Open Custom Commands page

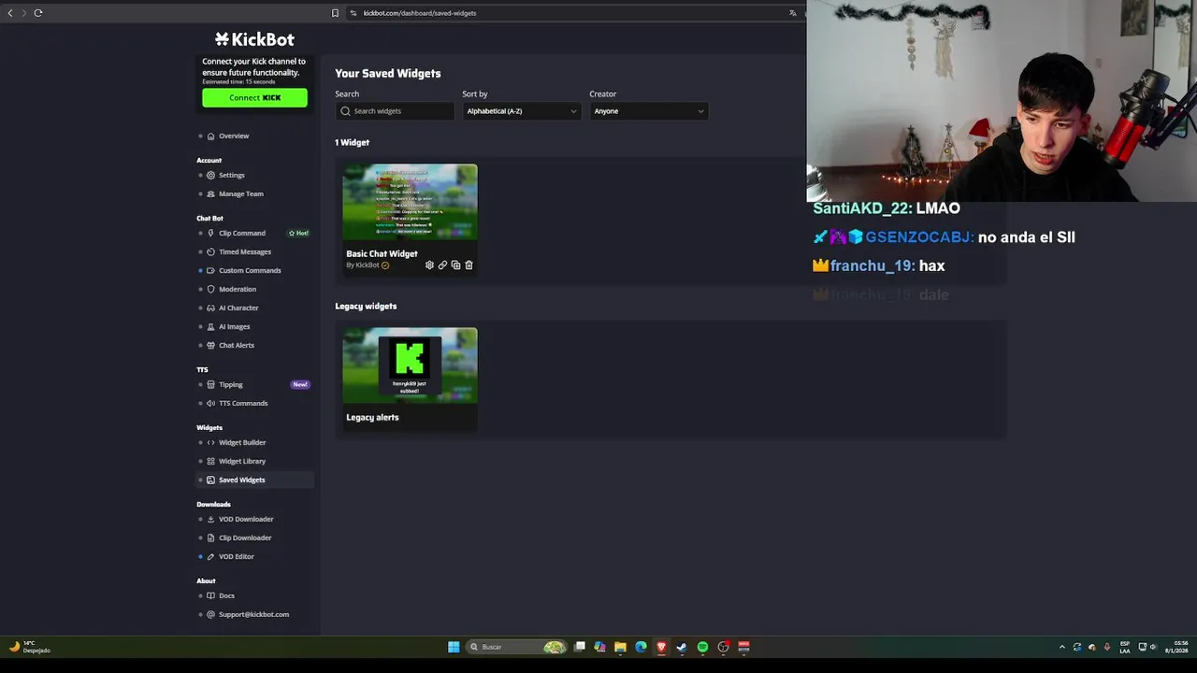[x=250, y=271]
